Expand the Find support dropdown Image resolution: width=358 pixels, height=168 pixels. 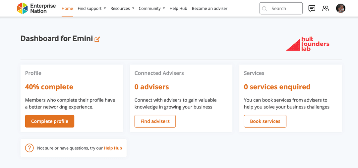tap(91, 9)
